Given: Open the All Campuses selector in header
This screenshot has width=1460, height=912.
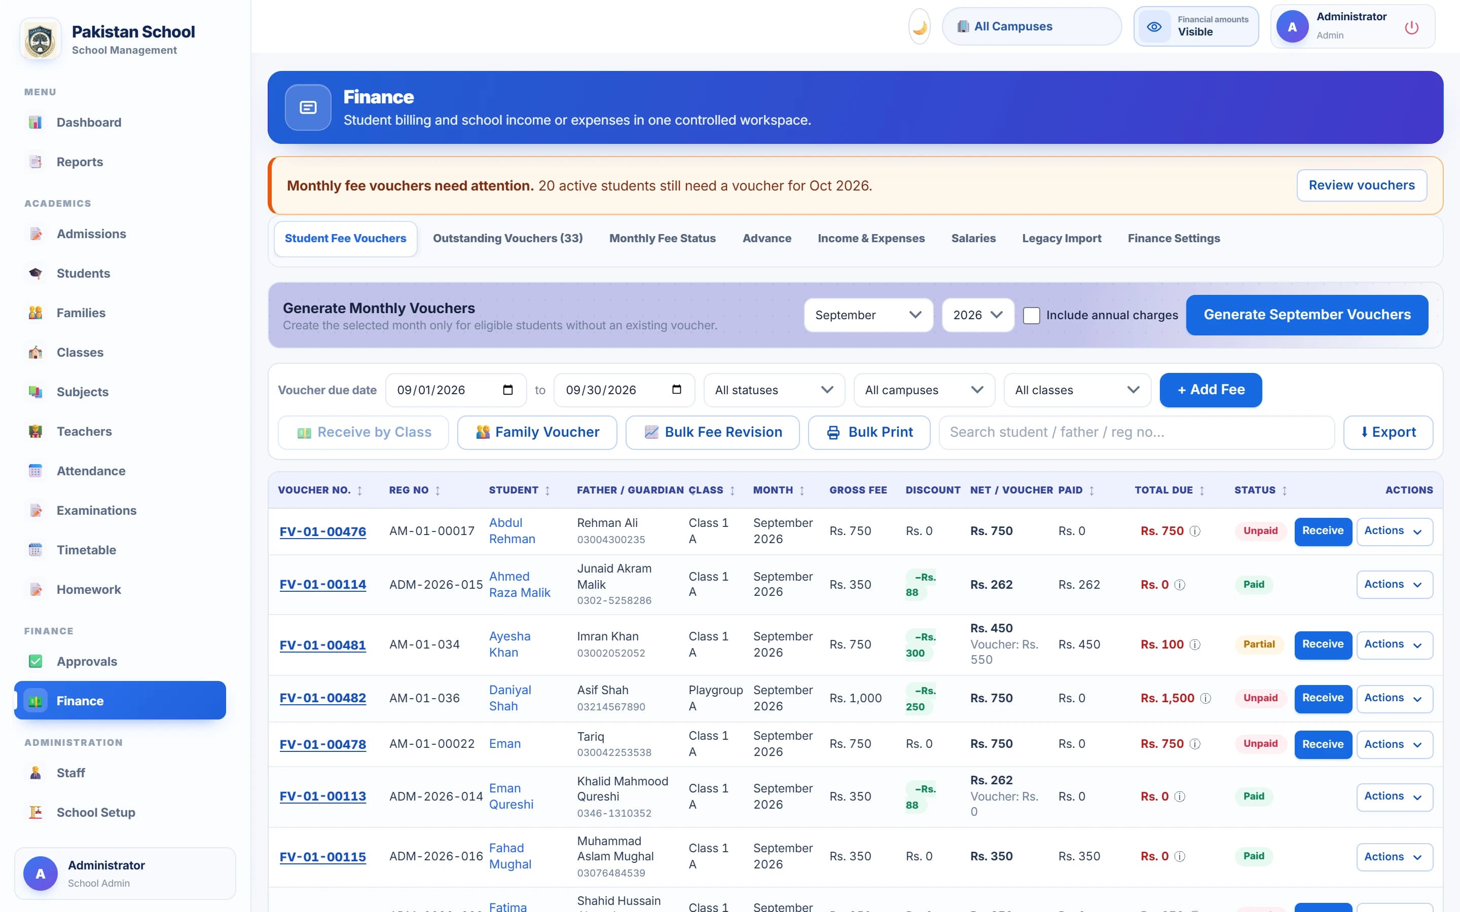Looking at the screenshot, I should [x=1032, y=26].
